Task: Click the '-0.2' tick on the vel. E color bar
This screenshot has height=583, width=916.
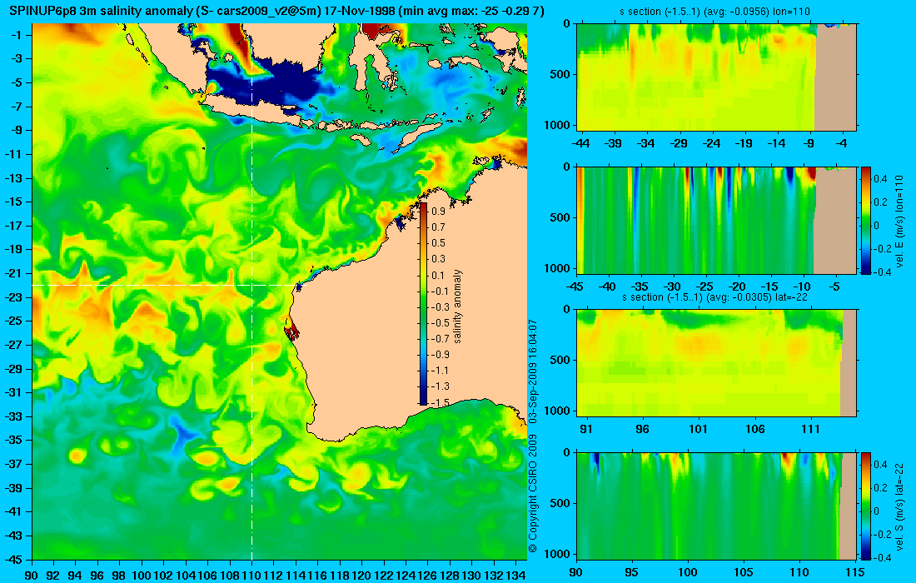Action: point(880,248)
